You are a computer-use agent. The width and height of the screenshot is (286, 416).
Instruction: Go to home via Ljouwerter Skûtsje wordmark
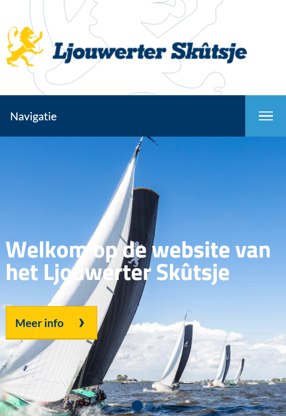coord(150,52)
